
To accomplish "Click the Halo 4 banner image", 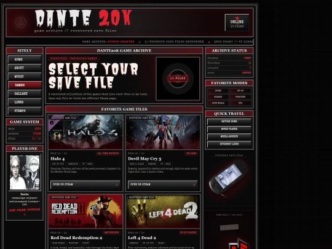I will tap(85, 132).
